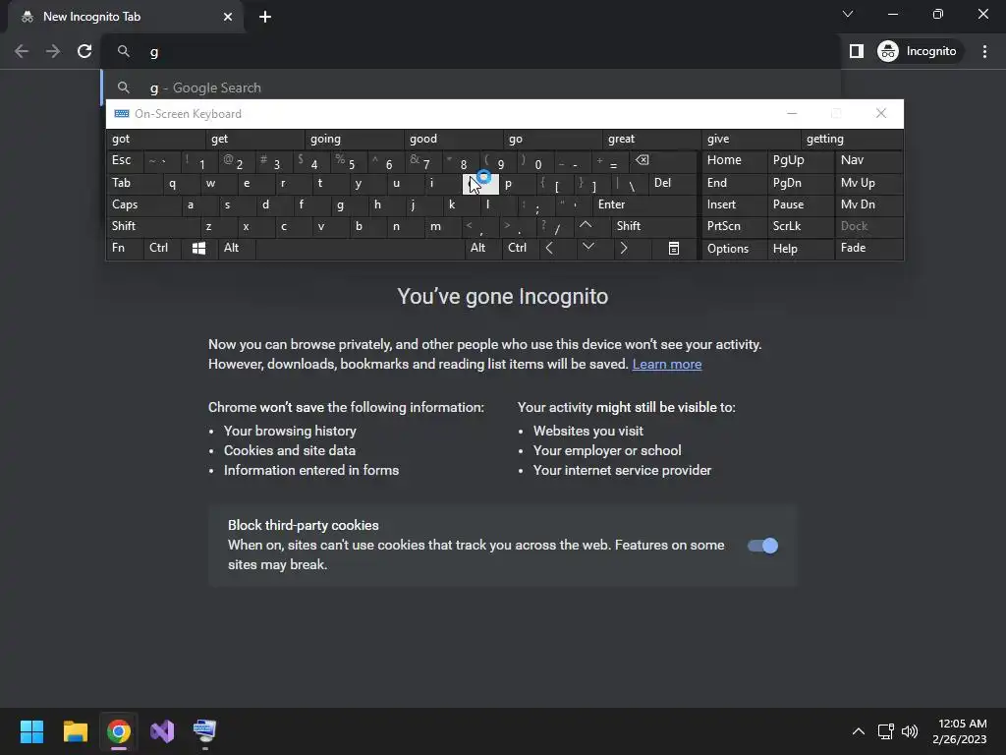The image size is (1006, 755).
Task: Minimize the On-Screen Keyboard window
Action: [792, 114]
